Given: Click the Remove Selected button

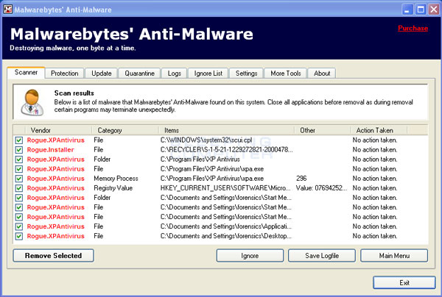Looking at the screenshot, I should click(53, 256).
